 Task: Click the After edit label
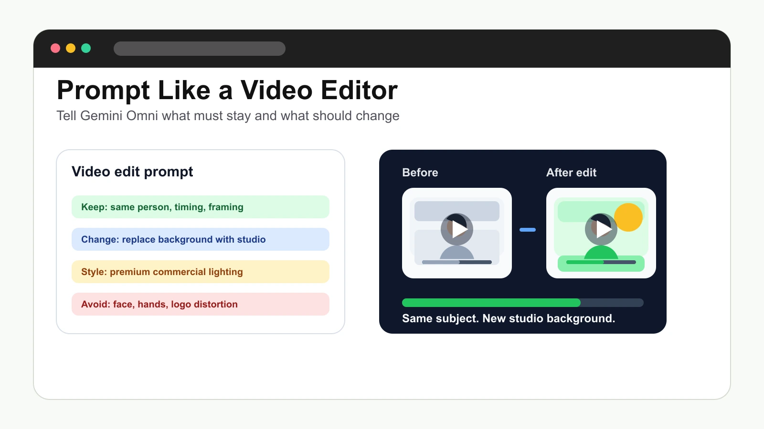[572, 173]
